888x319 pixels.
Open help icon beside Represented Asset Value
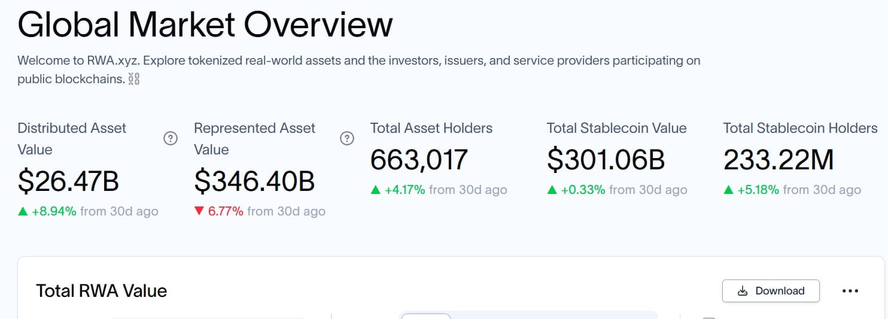(x=347, y=139)
